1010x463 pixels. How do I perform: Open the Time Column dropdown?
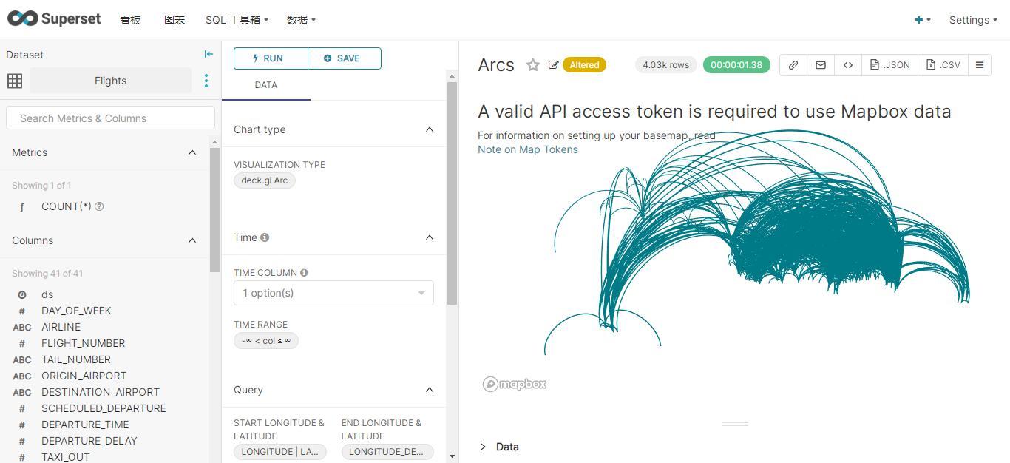coord(333,293)
